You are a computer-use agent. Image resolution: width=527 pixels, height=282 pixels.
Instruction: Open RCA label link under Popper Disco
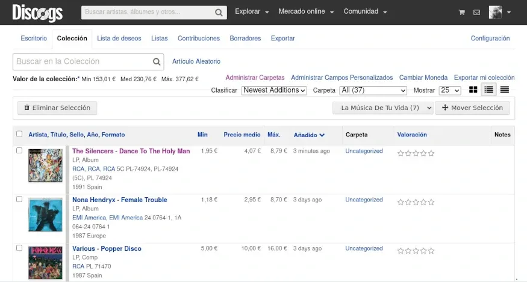78,266
